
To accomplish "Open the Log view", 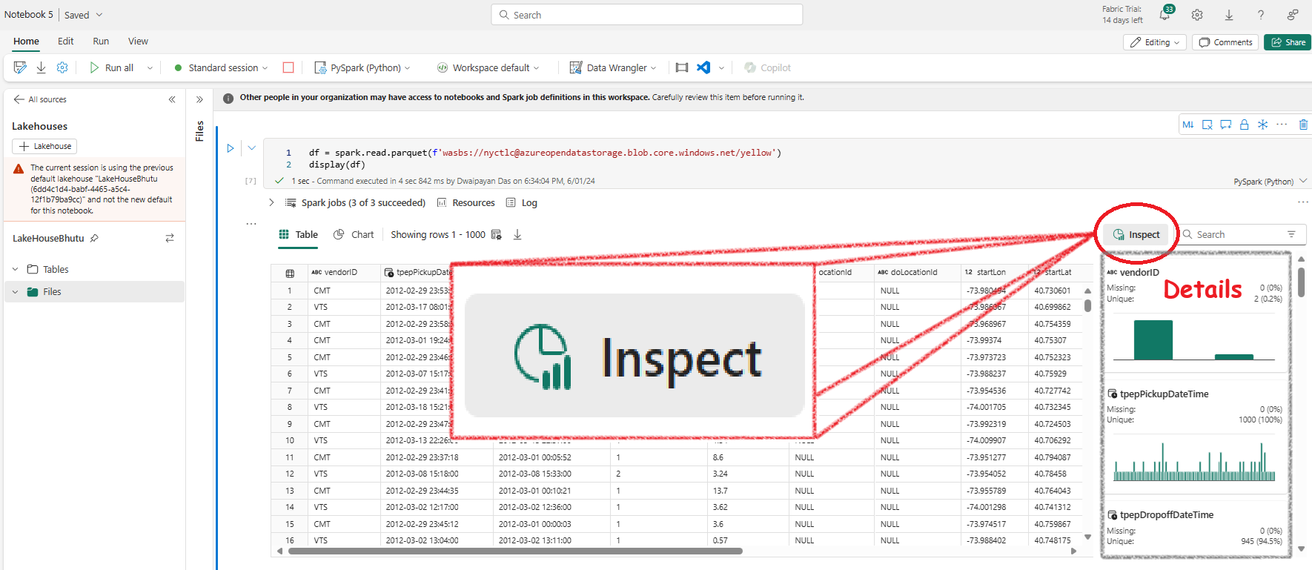I will (x=521, y=202).
